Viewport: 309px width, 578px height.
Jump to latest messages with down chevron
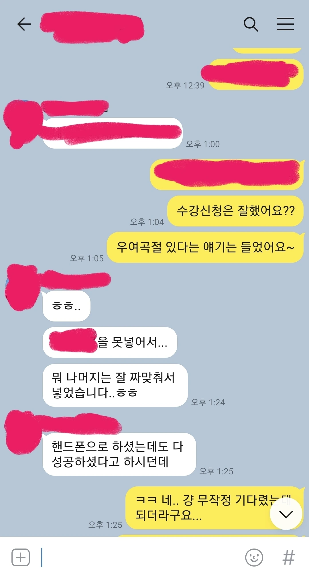(286, 514)
